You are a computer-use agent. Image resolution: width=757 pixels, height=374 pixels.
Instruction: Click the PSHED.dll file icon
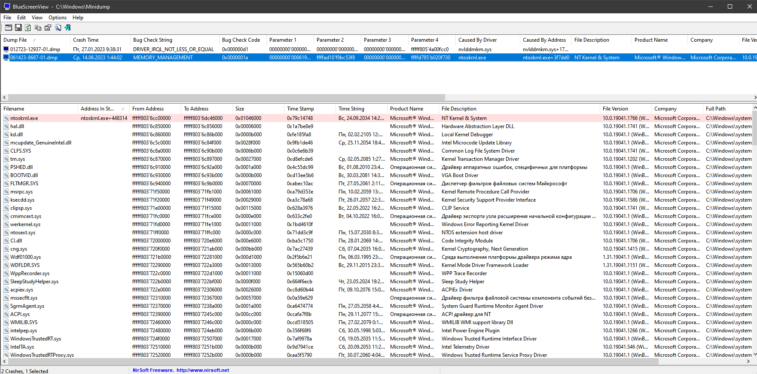(6, 167)
